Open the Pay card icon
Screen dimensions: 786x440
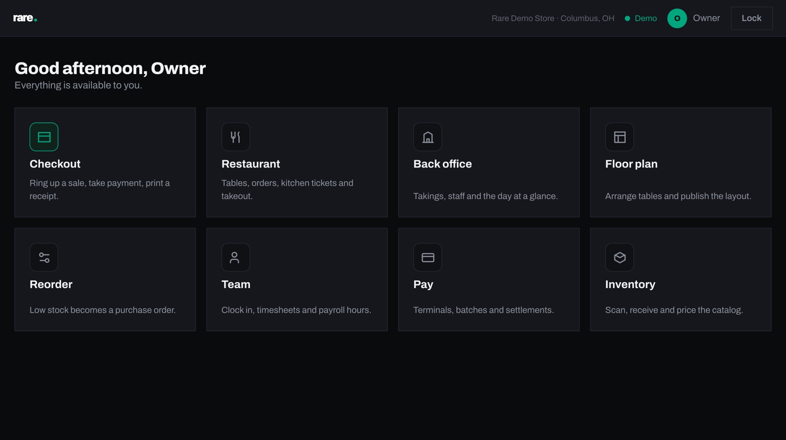tap(427, 257)
